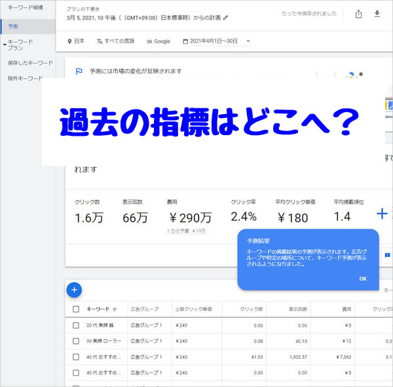Screen dimensions: 393x387
Task: Click the 40.13 impressions cell
Action: point(301,341)
